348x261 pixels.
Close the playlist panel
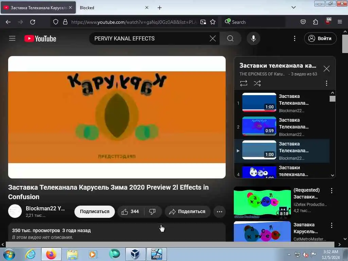pos(326,69)
